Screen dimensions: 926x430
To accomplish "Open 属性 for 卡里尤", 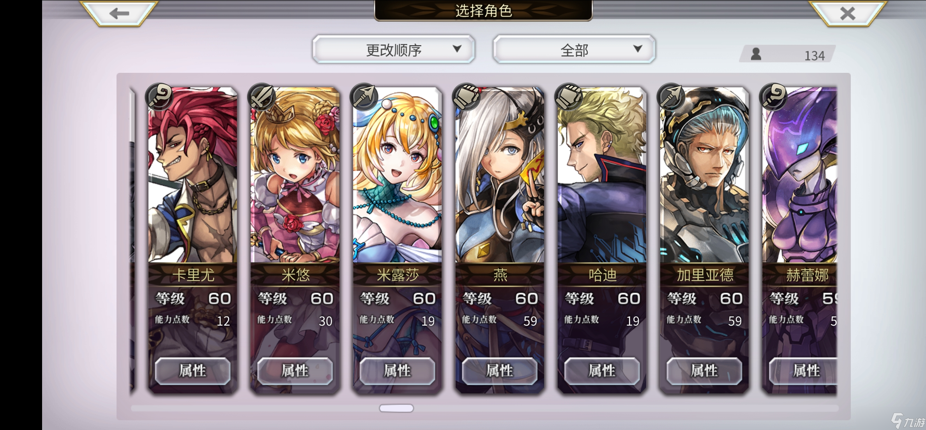I will 193,370.
